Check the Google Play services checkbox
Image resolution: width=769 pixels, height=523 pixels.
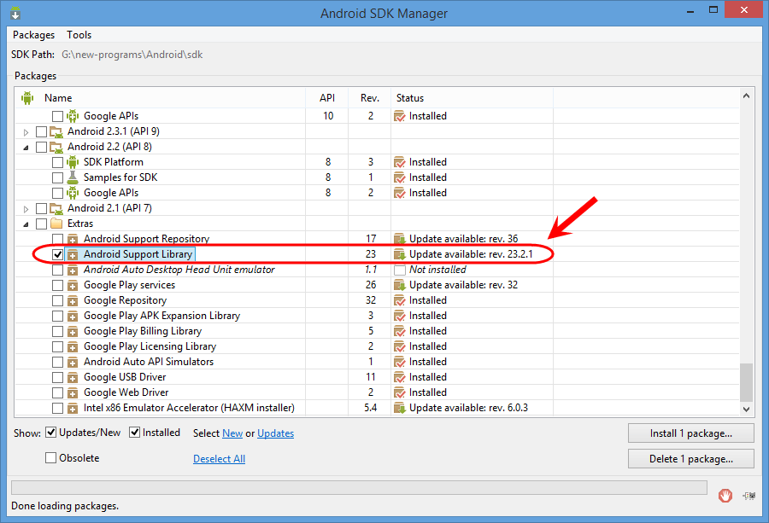click(58, 285)
